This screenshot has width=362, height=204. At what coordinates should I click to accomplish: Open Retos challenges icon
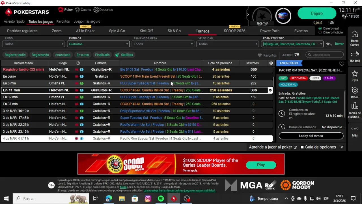click(355, 93)
